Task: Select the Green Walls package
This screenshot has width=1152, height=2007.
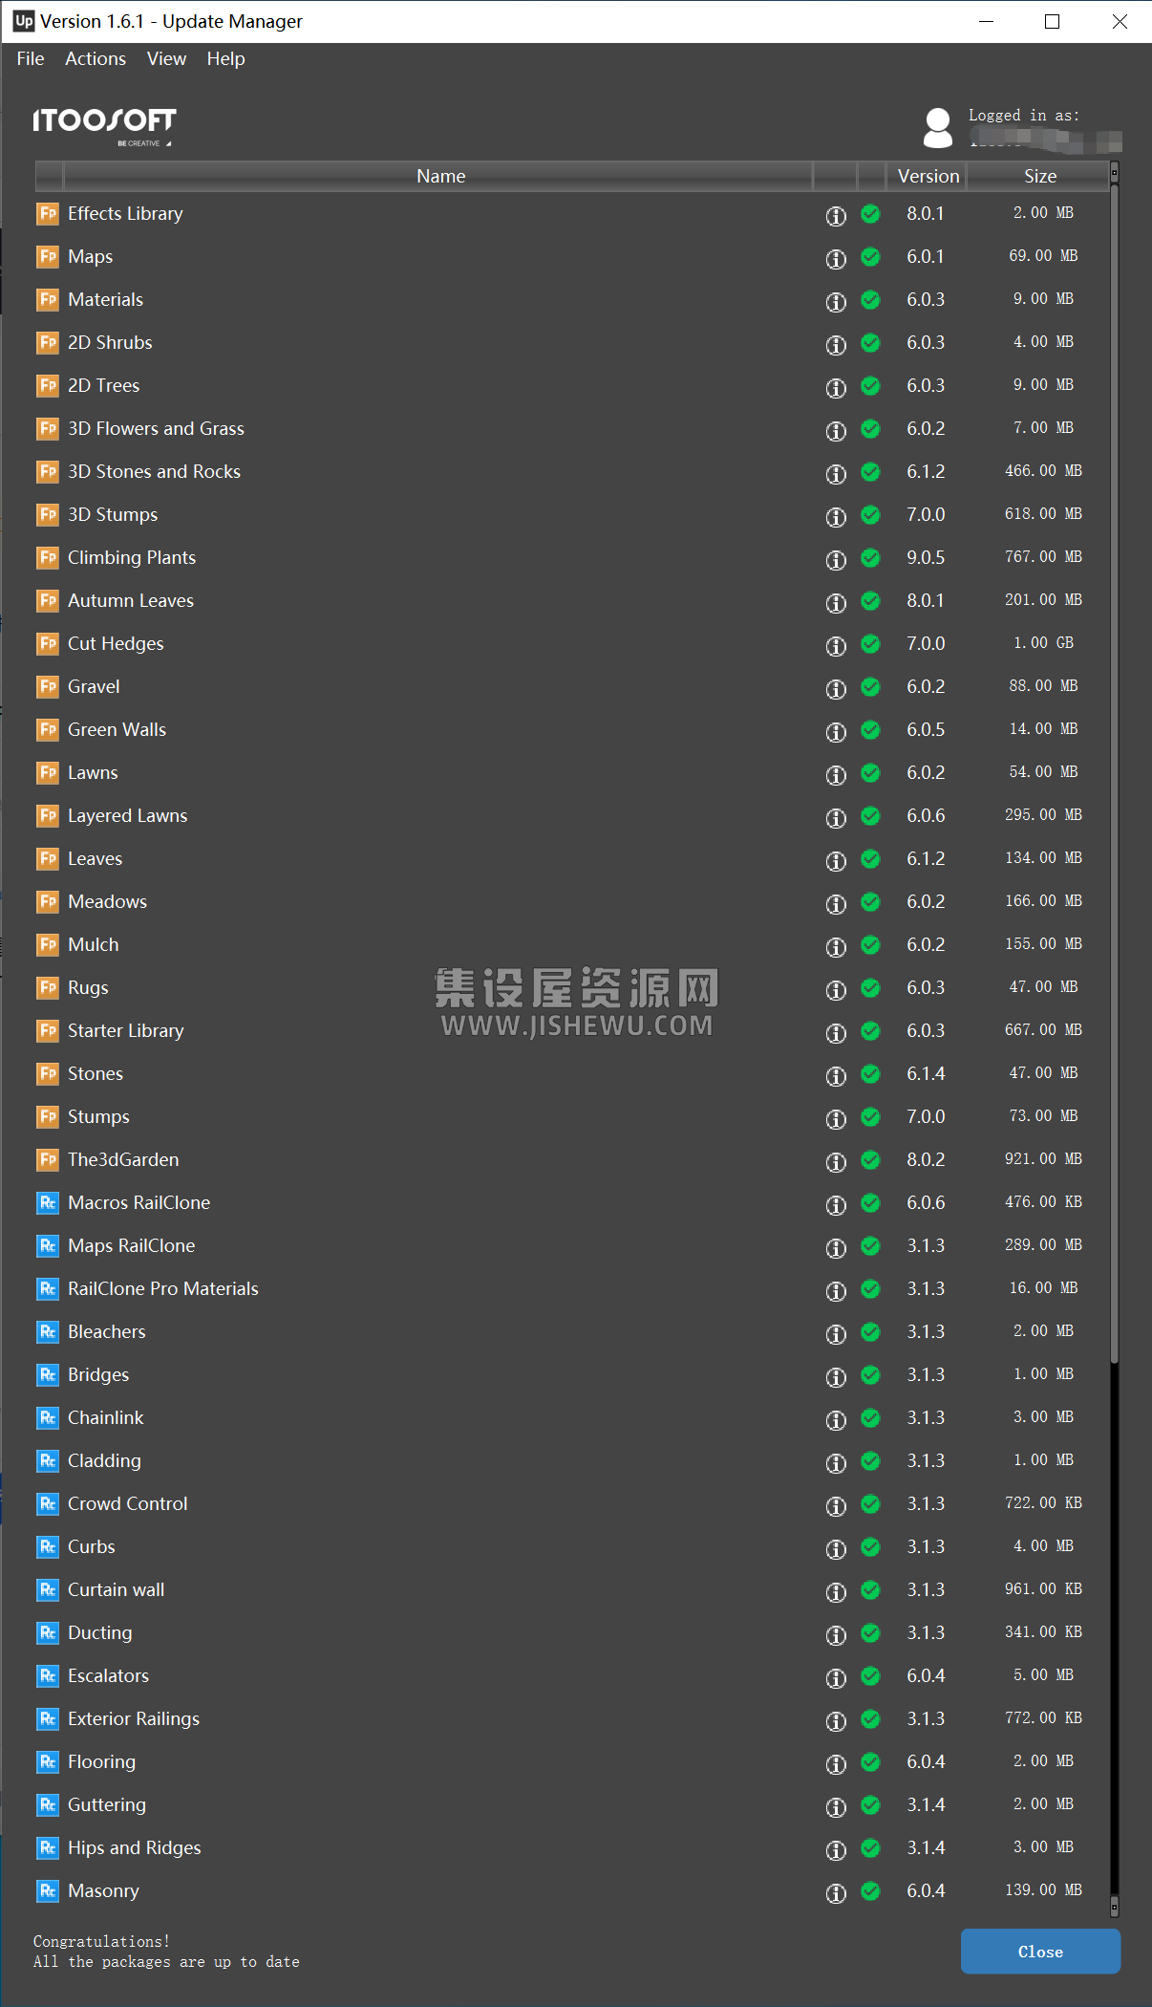Action: tap(572, 729)
